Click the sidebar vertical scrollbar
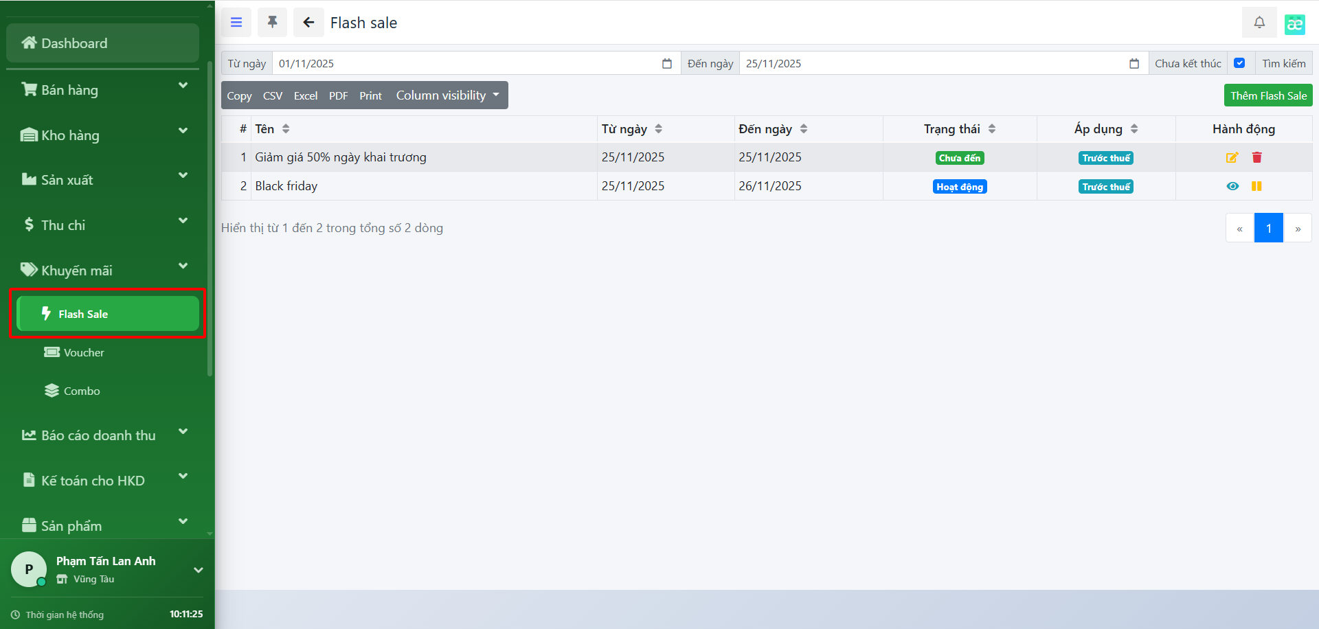1319x629 pixels. click(x=210, y=220)
